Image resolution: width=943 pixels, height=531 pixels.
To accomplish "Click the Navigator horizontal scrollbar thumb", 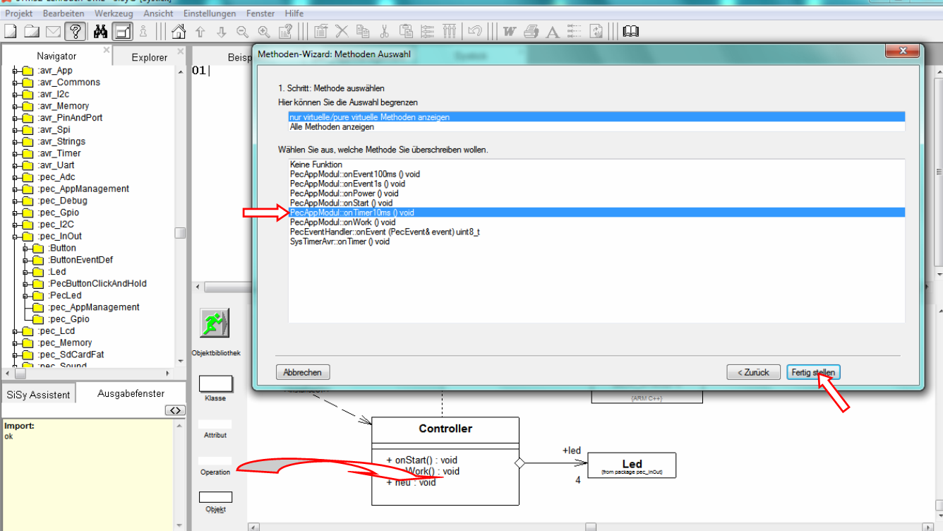I will tap(20, 374).
